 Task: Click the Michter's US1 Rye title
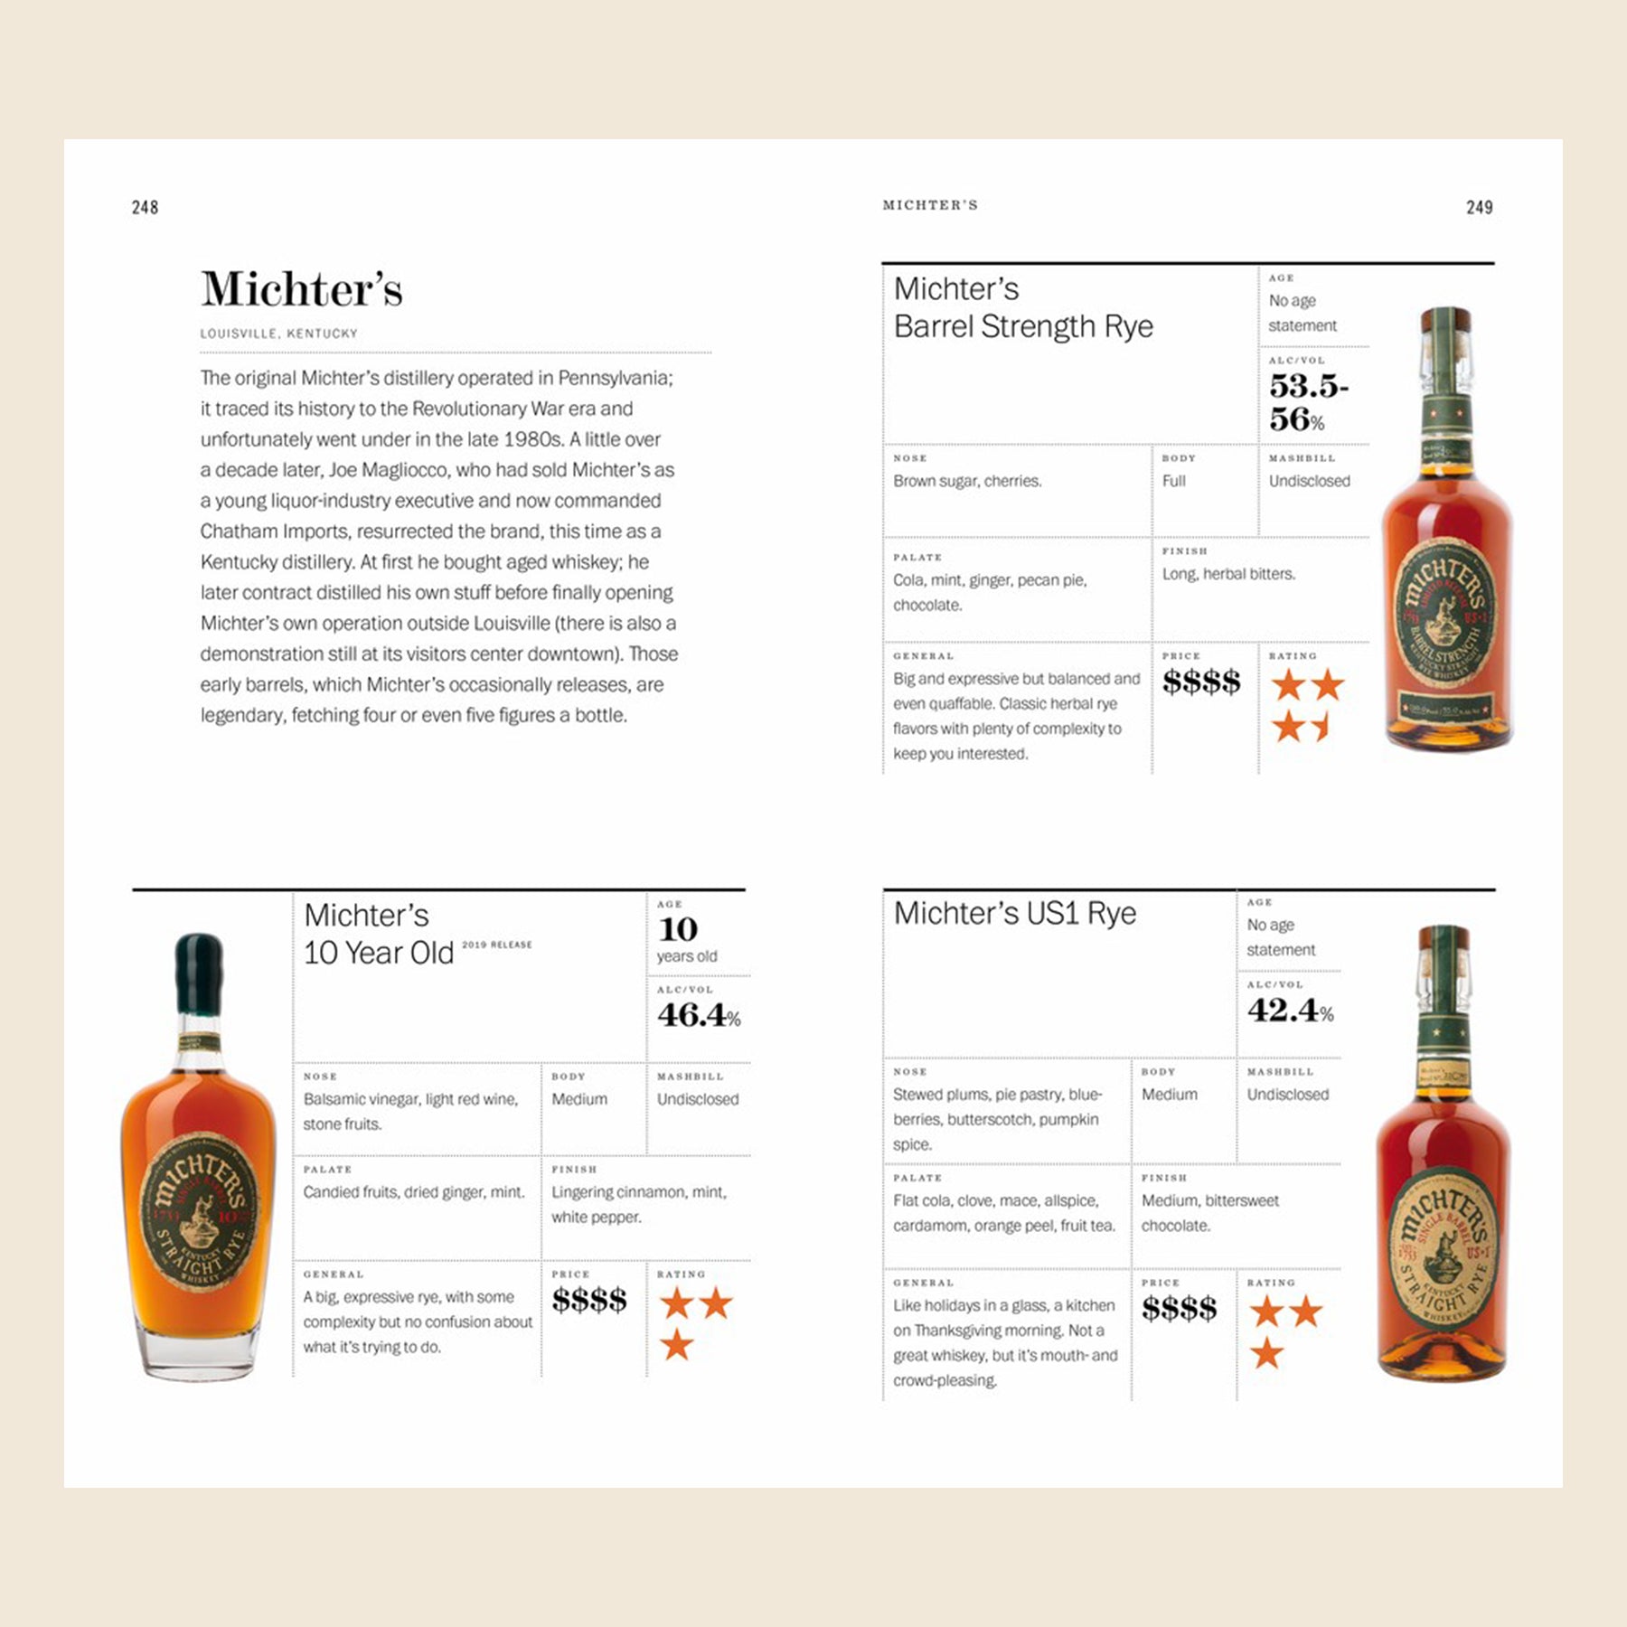point(1015,913)
